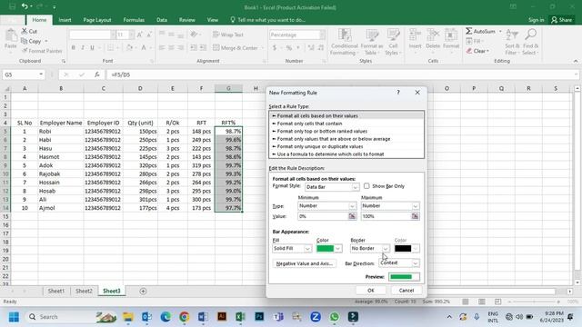The height and width of the screenshot is (327, 582).
Task: Click the Clear button in Editing group
Action: tap(478, 51)
